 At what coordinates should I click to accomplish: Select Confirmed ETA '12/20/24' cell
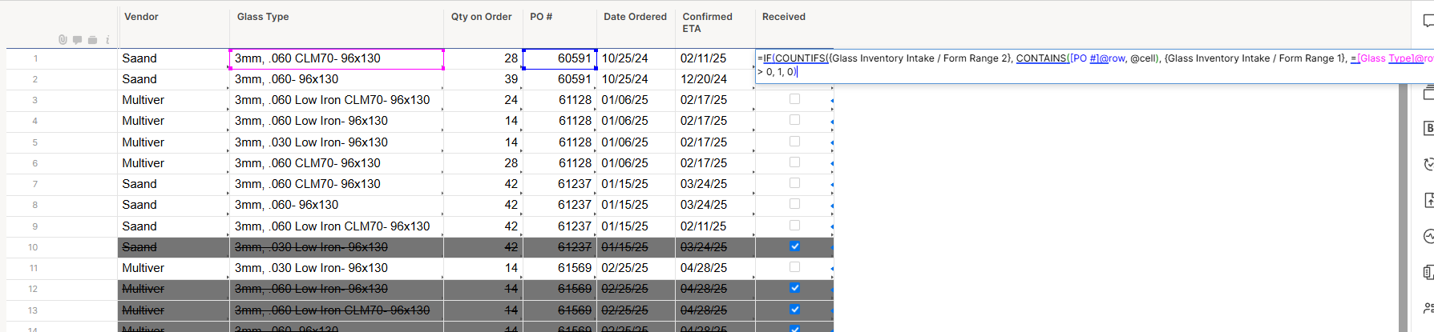(715, 79)
